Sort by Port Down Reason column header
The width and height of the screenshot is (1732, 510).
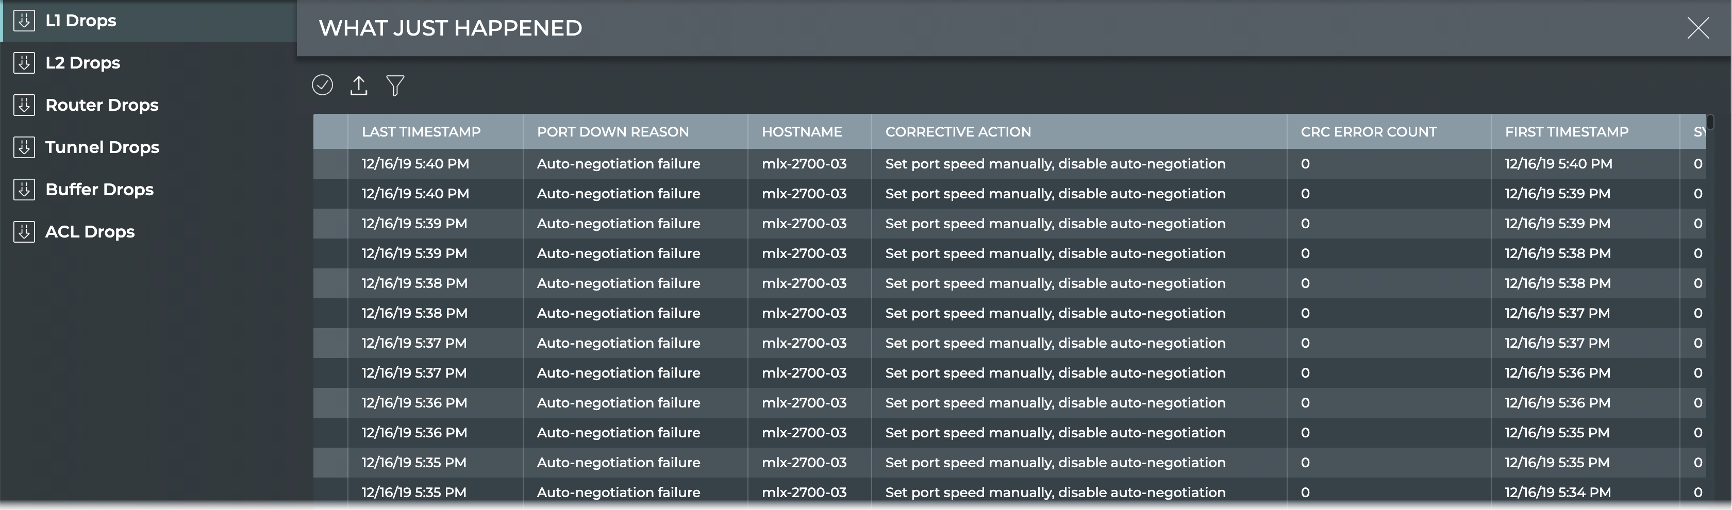pos(612,132)
